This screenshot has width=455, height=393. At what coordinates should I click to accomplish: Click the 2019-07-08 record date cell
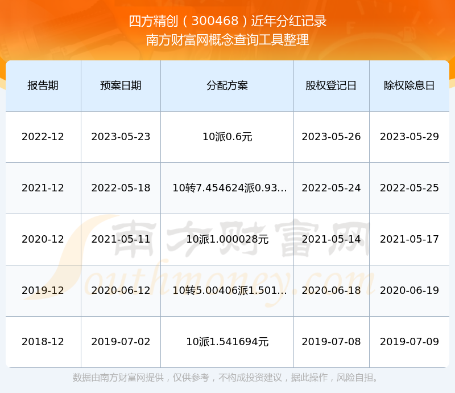[331, 342]
